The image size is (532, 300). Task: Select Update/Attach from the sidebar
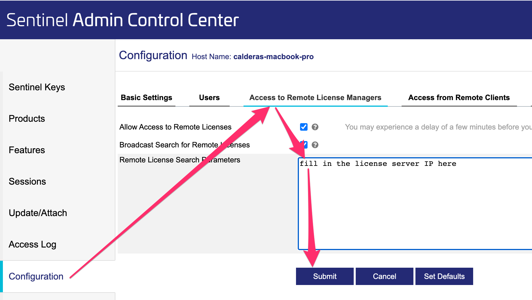pyautogui.click(x=38, y=213)
